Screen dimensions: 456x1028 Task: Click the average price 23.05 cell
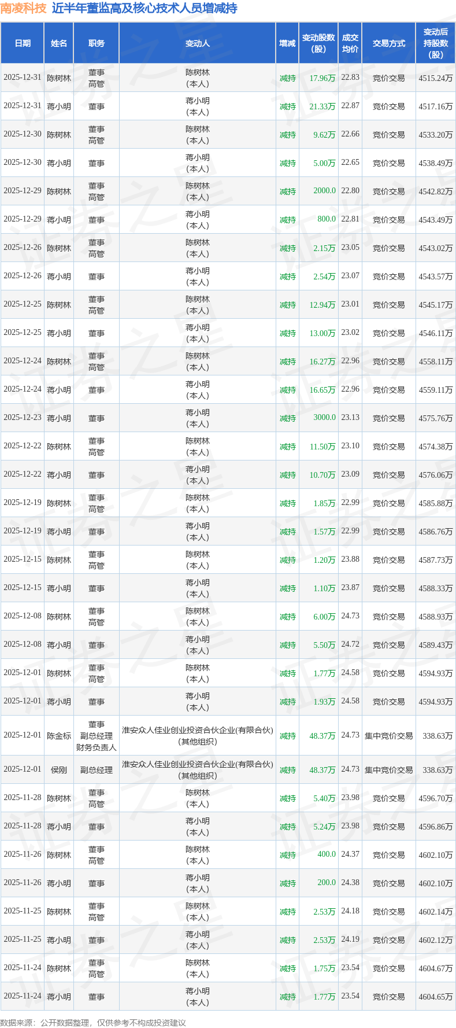point(350,248)
